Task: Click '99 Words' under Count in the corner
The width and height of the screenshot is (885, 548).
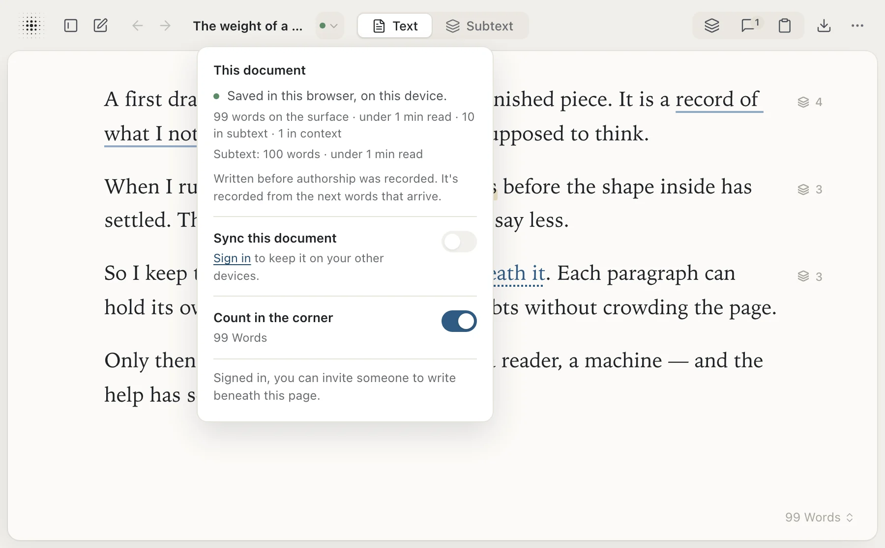Action: 240,338
